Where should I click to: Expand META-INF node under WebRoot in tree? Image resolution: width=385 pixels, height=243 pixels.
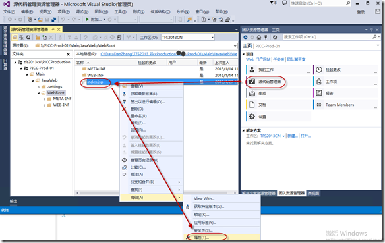pyautogui.click(x=44, y=99)
